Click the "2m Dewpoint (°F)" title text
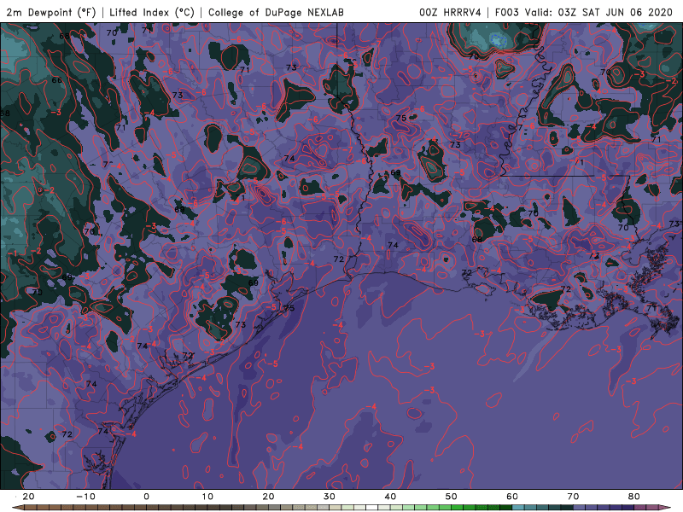 point(51,12)
